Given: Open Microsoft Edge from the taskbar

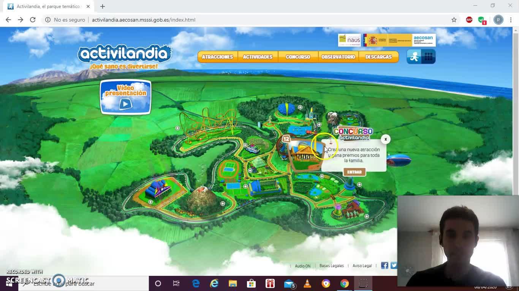Looking at the screenshot, I should (196, 283).
